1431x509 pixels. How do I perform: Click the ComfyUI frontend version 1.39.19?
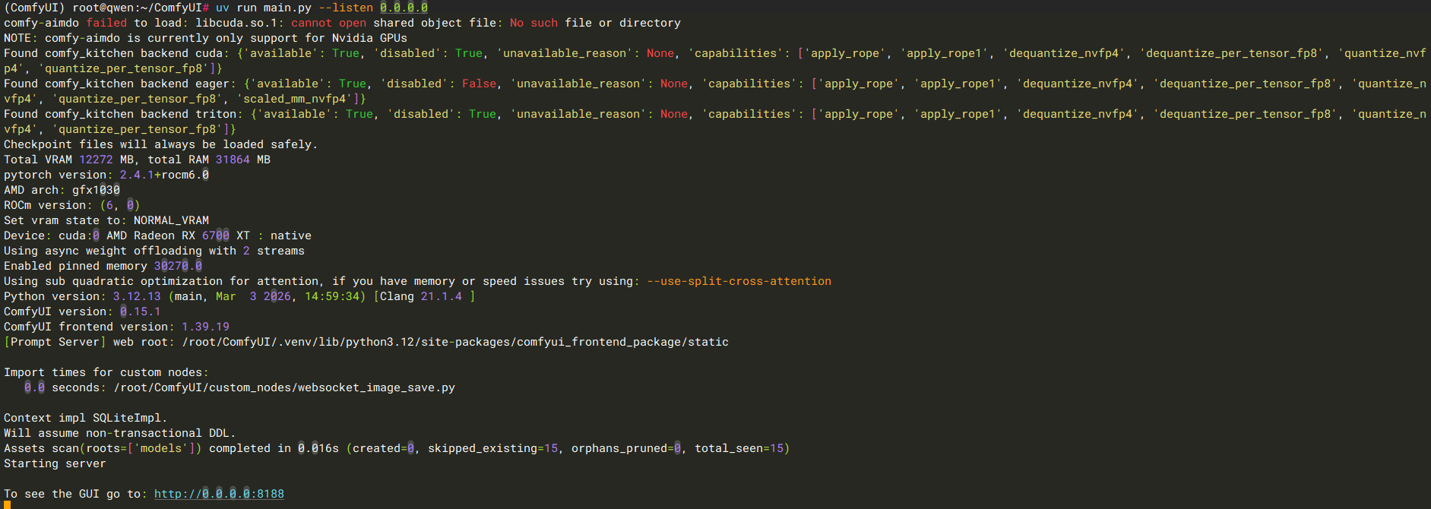[x=205, y=327]
